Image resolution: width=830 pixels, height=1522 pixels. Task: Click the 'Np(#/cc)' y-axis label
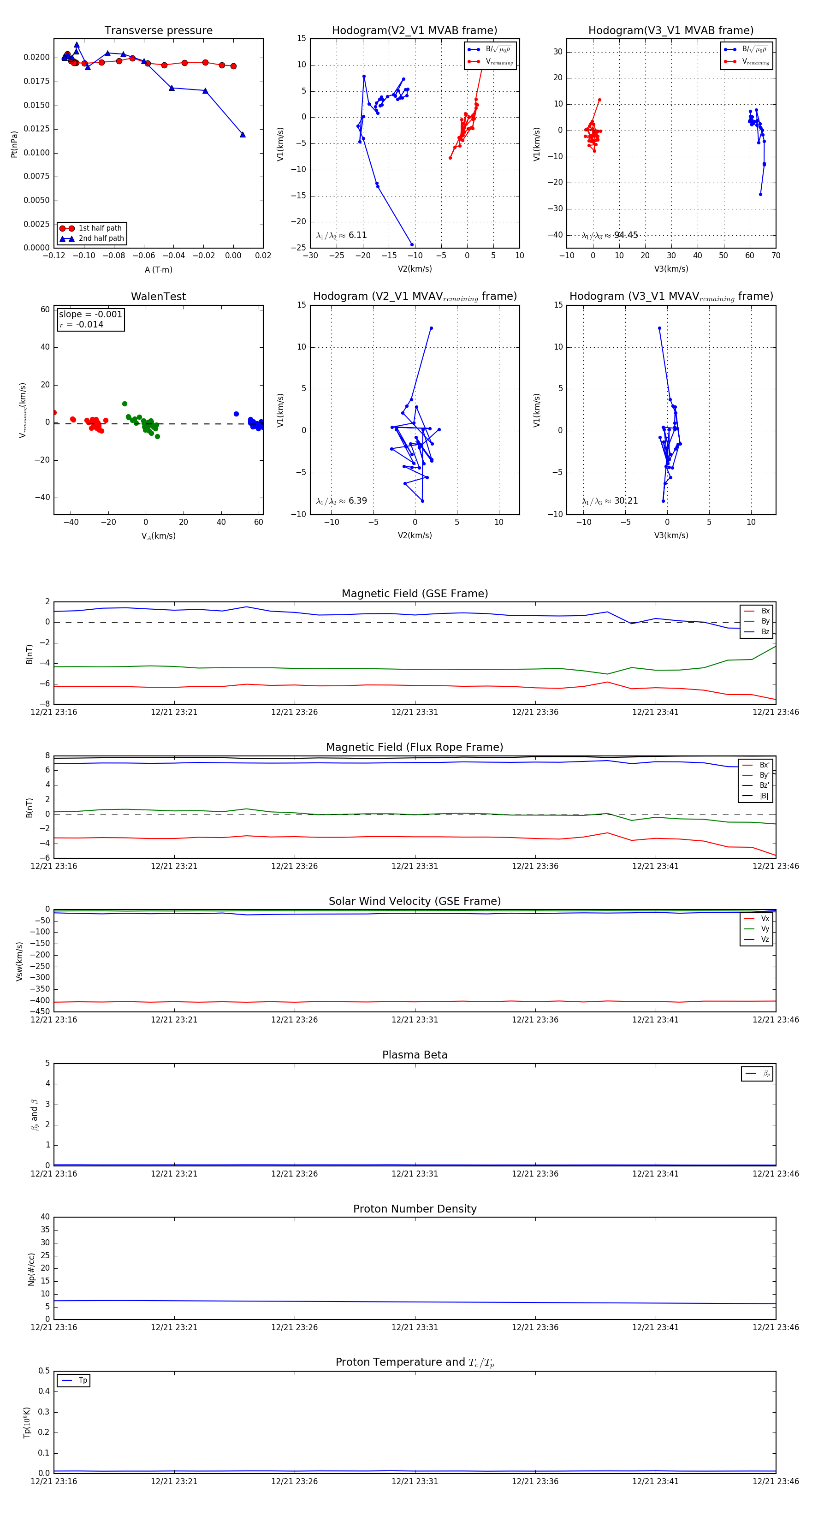(x=31, y=1268)
